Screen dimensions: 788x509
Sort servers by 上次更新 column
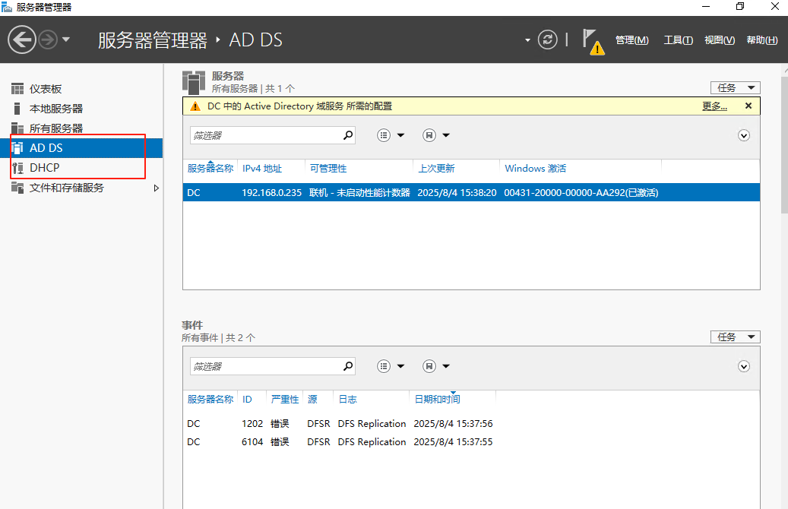click(x=436, y=169)
